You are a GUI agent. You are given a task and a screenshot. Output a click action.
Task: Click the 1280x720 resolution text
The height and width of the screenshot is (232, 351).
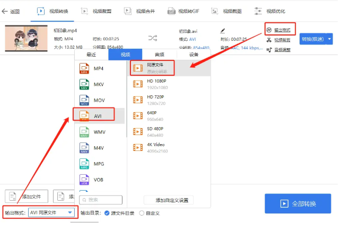pyautogui.click(x=156, y=103)
